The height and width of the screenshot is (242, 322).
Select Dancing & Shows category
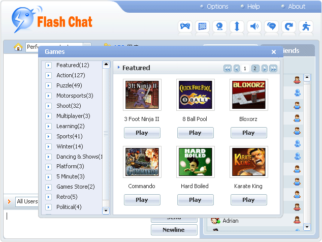(x=79, y=157)
